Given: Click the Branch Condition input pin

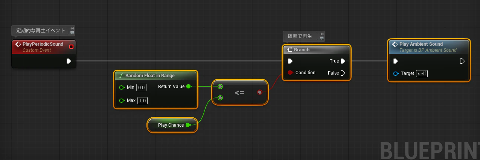Looking at the screenshot, I should [x=290, y=73].
